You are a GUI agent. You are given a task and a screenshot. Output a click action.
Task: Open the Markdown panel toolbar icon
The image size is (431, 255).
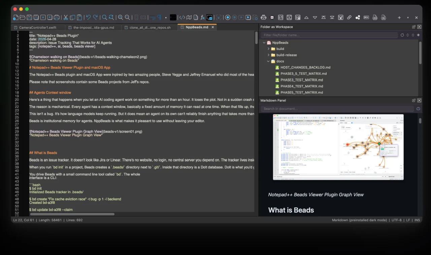[x=366, y=18]
